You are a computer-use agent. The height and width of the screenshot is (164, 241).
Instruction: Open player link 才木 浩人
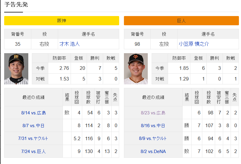(70, 44)
